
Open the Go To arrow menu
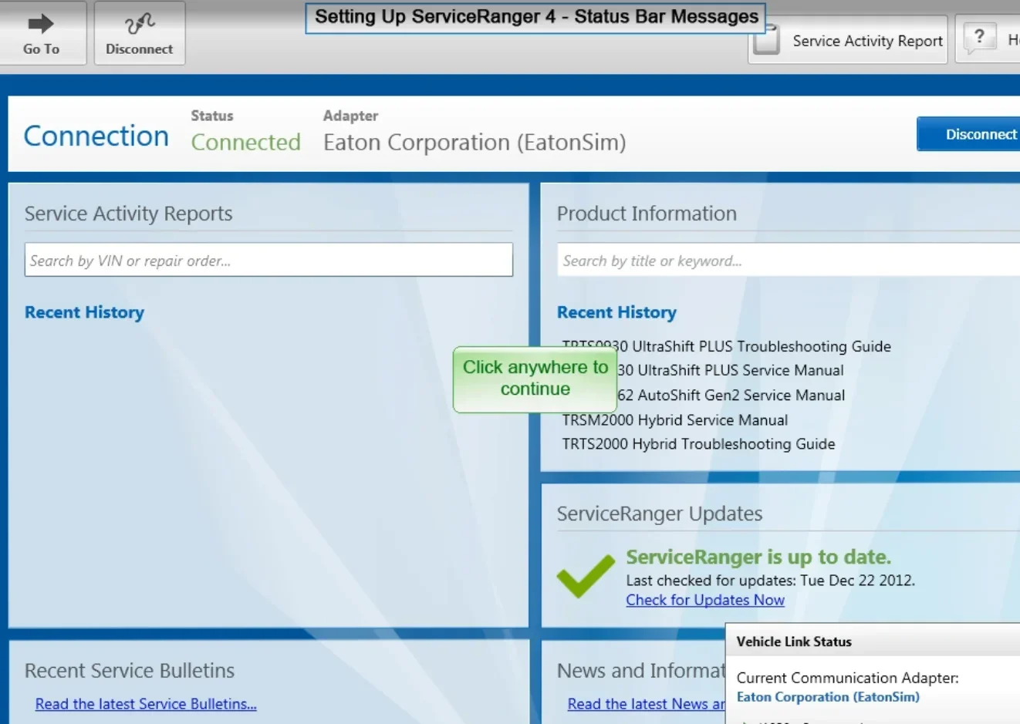41,33
